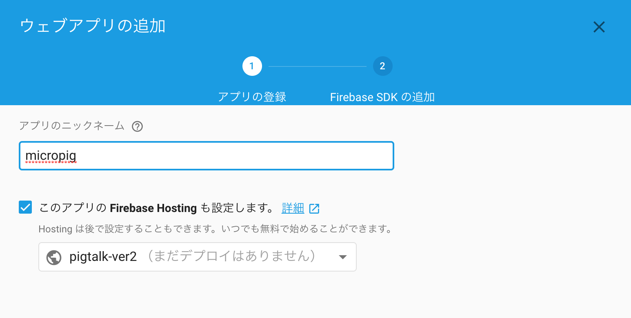
Task: Click the globe icon beside pigtalk-ver2
Action: (x=53, y=257)
